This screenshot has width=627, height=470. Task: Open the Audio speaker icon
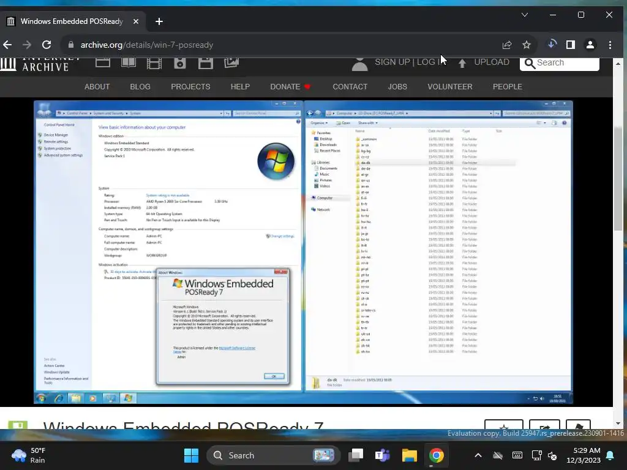pyautogui.click(x=180, y=63)
